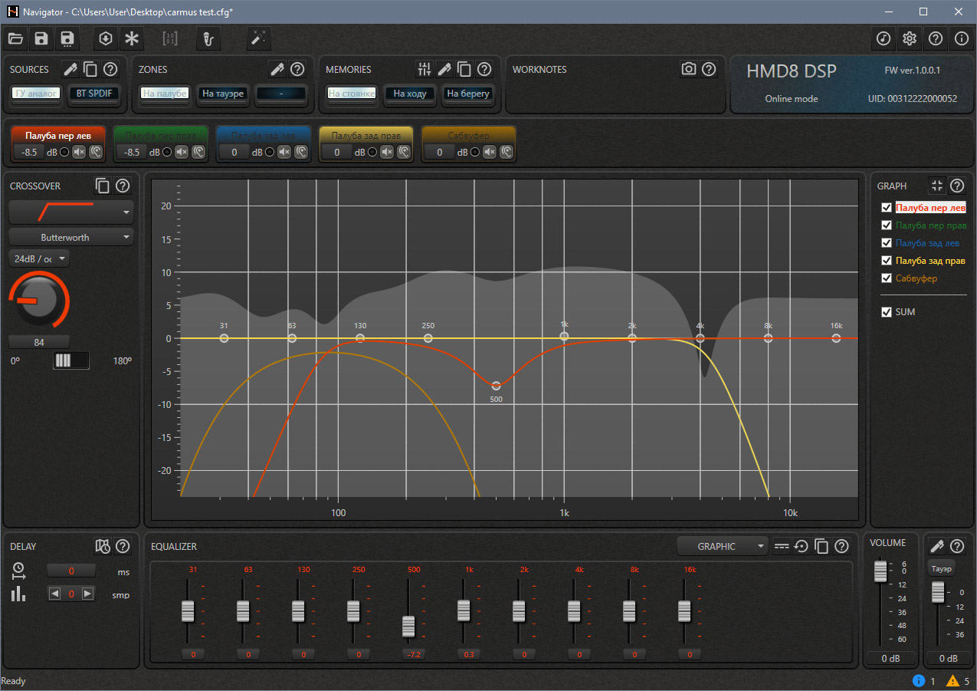977x691 pixels.
Task: Save configuration with the floppy disk icon
Action: (41, 38)
